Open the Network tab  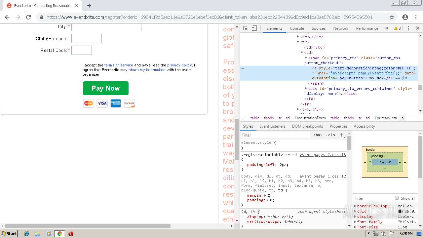(x=341, y=28)
